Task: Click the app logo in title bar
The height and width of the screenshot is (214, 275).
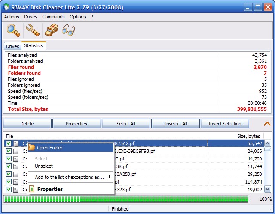Action: pyautogui.click(x=6, y=7)
